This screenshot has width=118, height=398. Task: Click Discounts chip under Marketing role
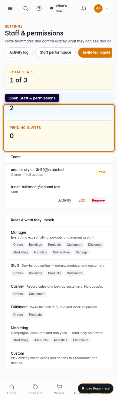(x=41, y=340)
